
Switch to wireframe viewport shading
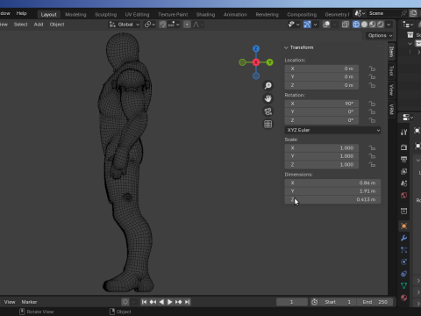(x=356, y=25)
